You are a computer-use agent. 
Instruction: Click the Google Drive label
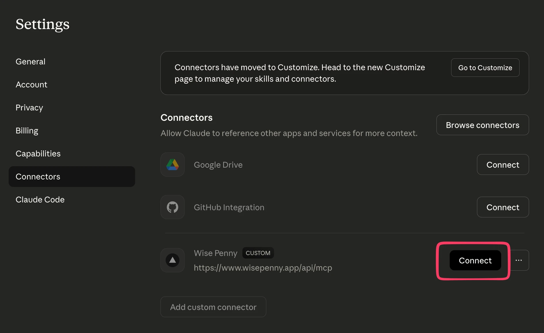pyautogui.click(x=218, y=165)
